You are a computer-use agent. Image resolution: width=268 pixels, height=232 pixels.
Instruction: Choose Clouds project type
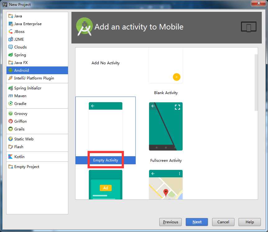pyautogui.click(x=37, y=47)
